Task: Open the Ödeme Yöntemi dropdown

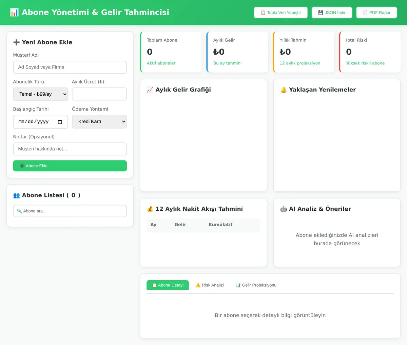Action: [x=99, y=121]
